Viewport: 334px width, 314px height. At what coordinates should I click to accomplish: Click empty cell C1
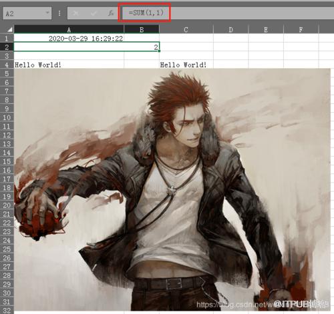click(x=186, y=38)
